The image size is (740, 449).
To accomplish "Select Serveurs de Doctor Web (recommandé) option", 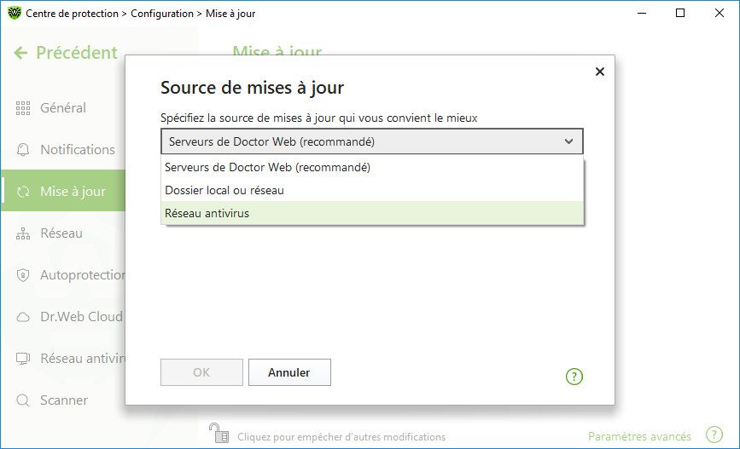I will click(372, 167).
